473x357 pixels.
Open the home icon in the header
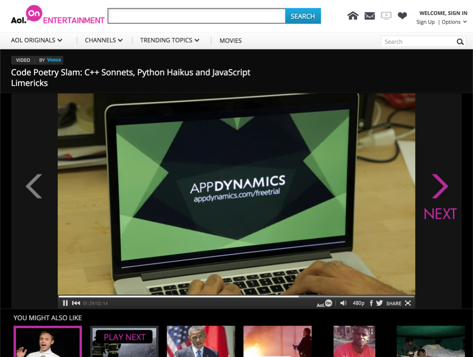point(353,16)
